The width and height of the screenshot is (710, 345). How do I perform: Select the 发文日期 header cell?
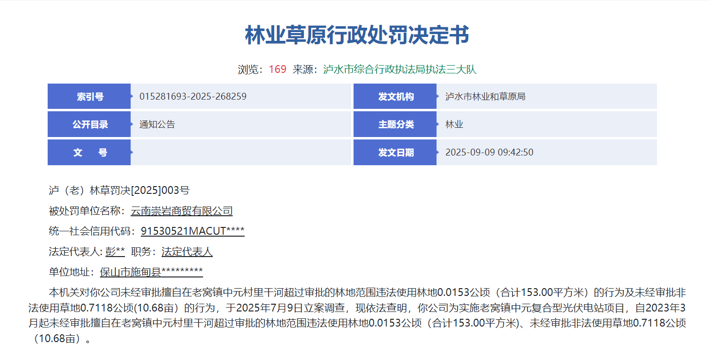tap(395, 153)
